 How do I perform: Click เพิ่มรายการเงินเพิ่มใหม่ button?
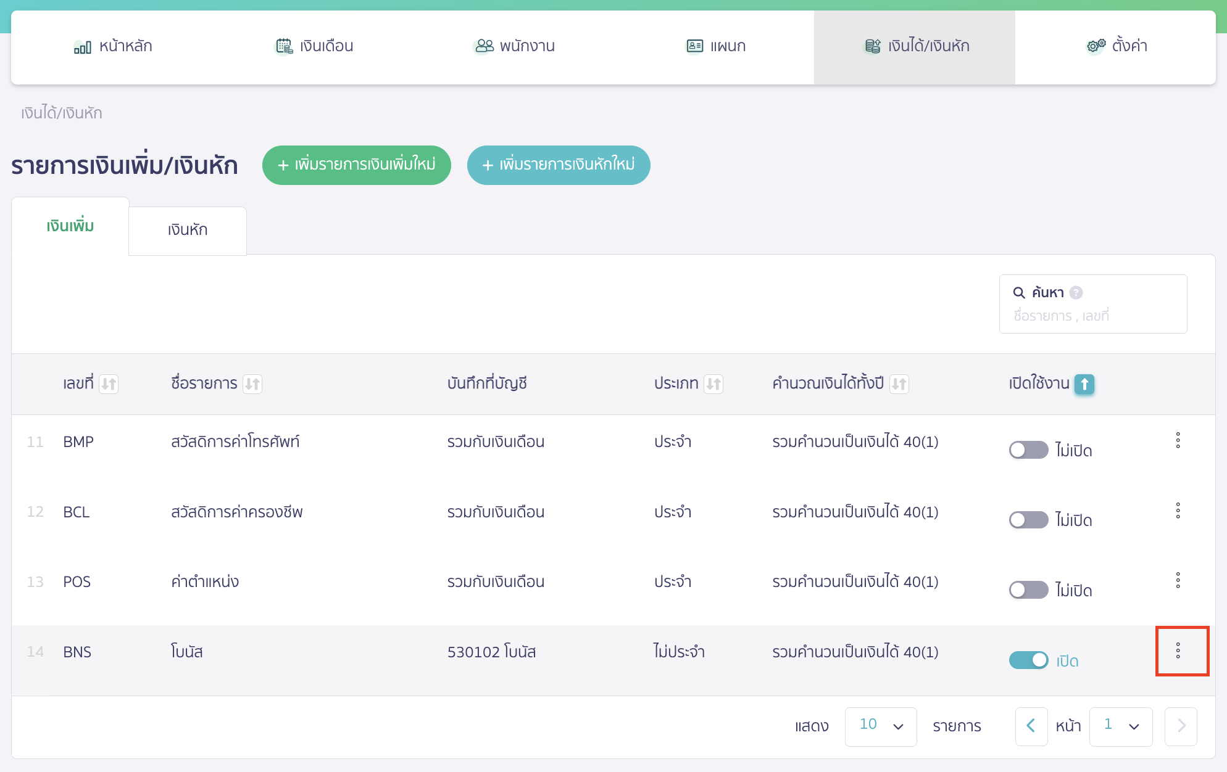tap(356, 165)
